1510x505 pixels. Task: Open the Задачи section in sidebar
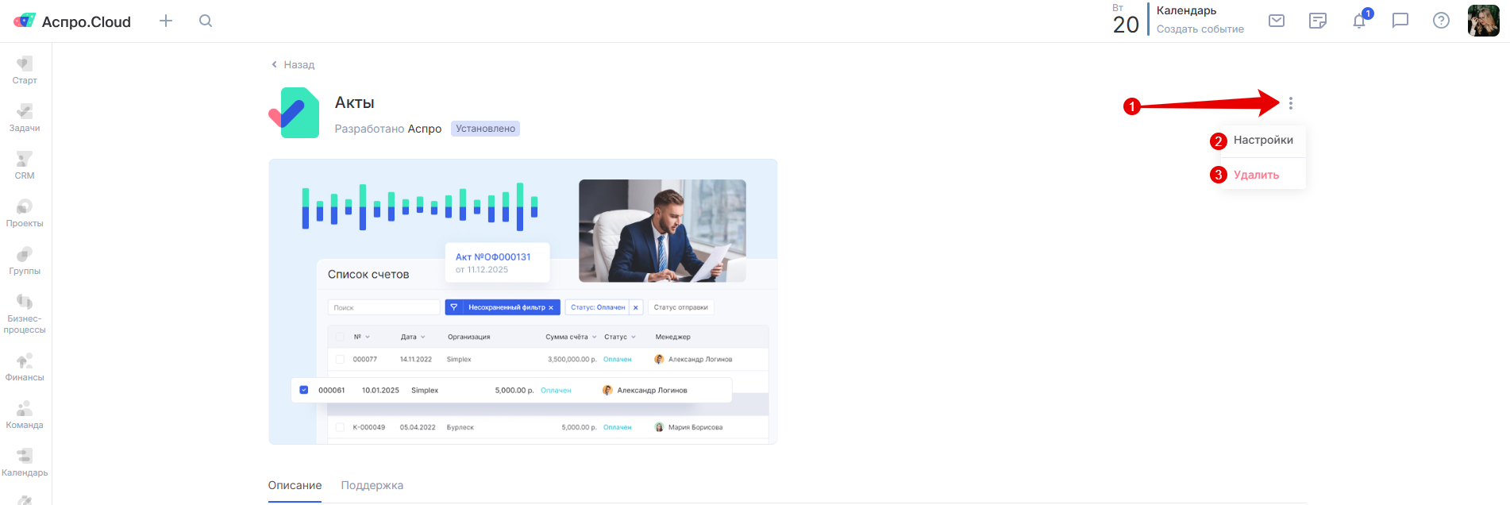[x=25, y=118]
